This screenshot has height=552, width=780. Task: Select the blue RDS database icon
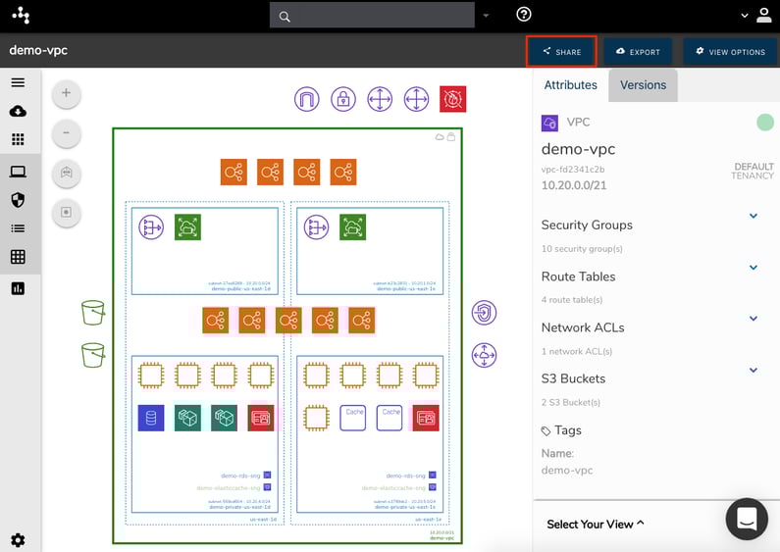click(x=151, y=418)
